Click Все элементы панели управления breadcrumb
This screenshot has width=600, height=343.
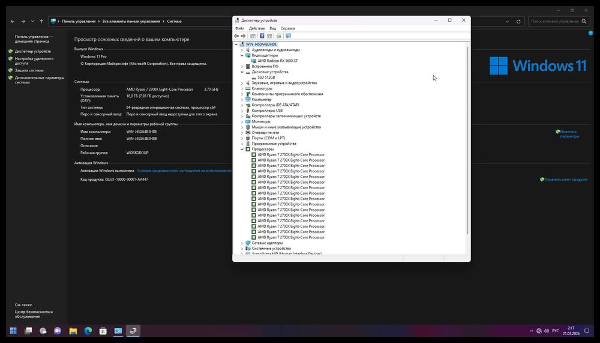(131, 22)
